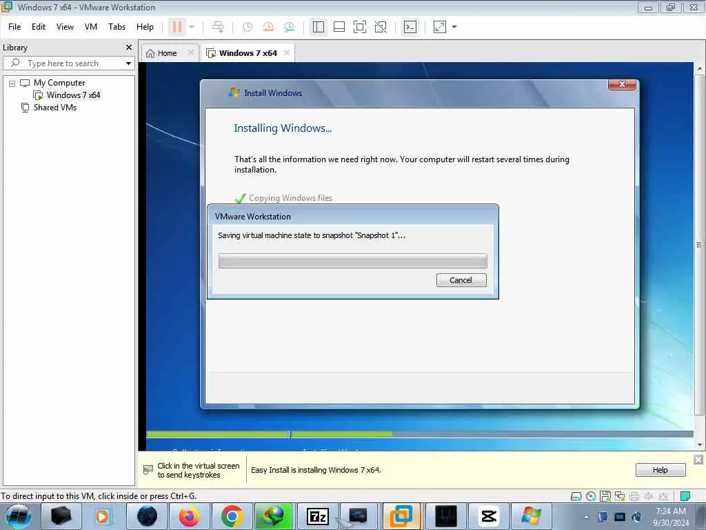Screen dimensions: 706x530
Task: Open Google Chrome from the taskbar
Action: pos(232,516)
